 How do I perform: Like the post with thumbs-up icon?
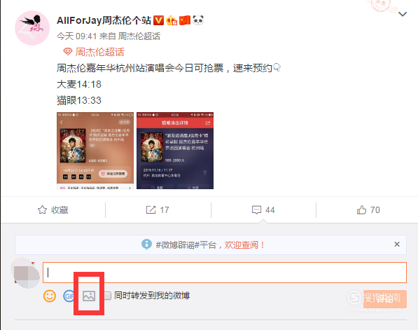coord(361,210)
